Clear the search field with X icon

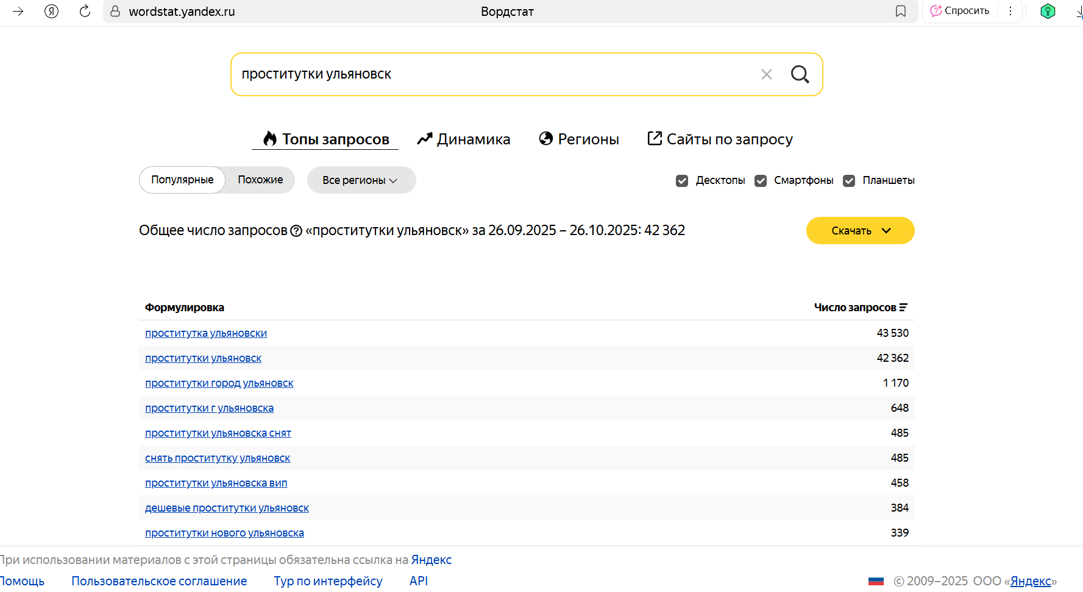767,74
